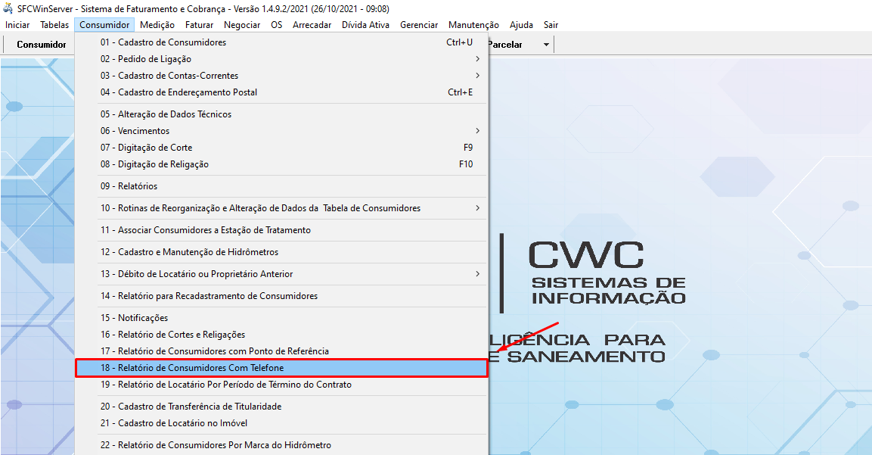The image size is (872, 455).
Task: Select Digitação de Corte option
Action: (281, 148)
